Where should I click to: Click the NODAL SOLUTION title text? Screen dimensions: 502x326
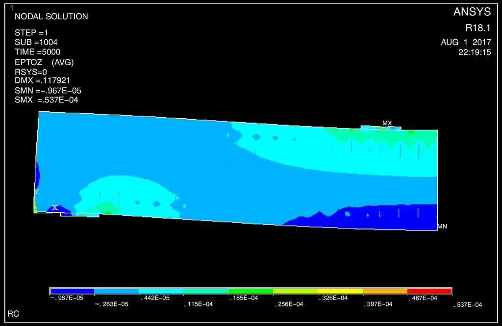point(51,17)
